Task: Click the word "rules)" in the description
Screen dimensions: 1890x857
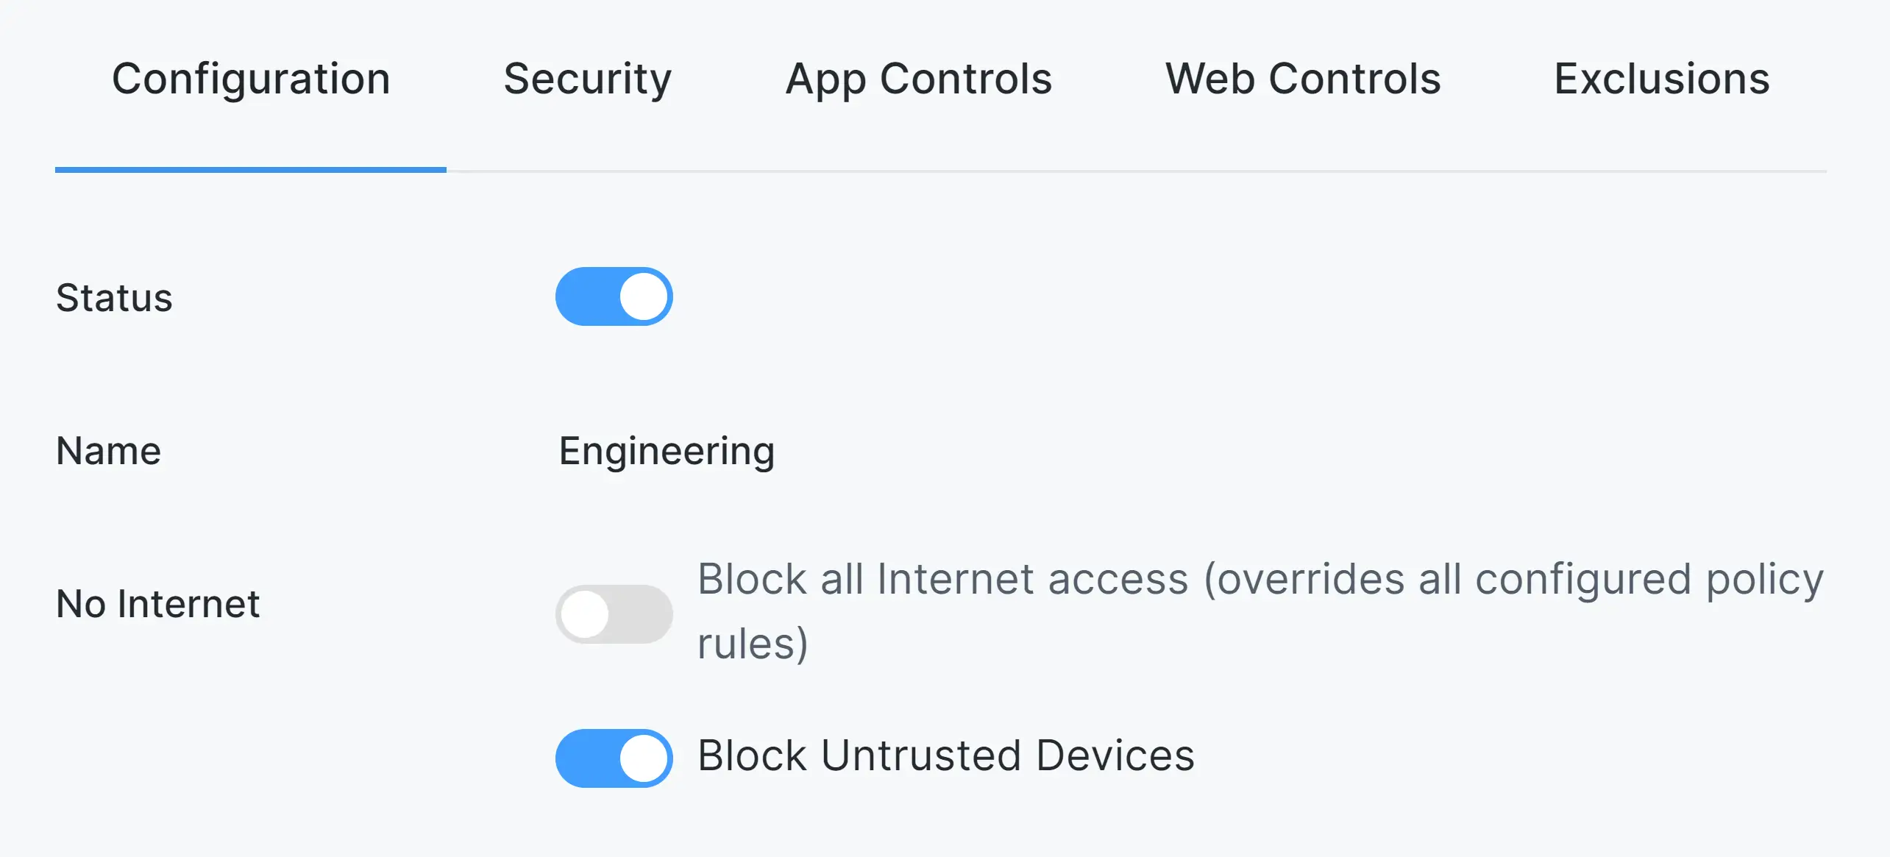Action: [x=753, y=644]
